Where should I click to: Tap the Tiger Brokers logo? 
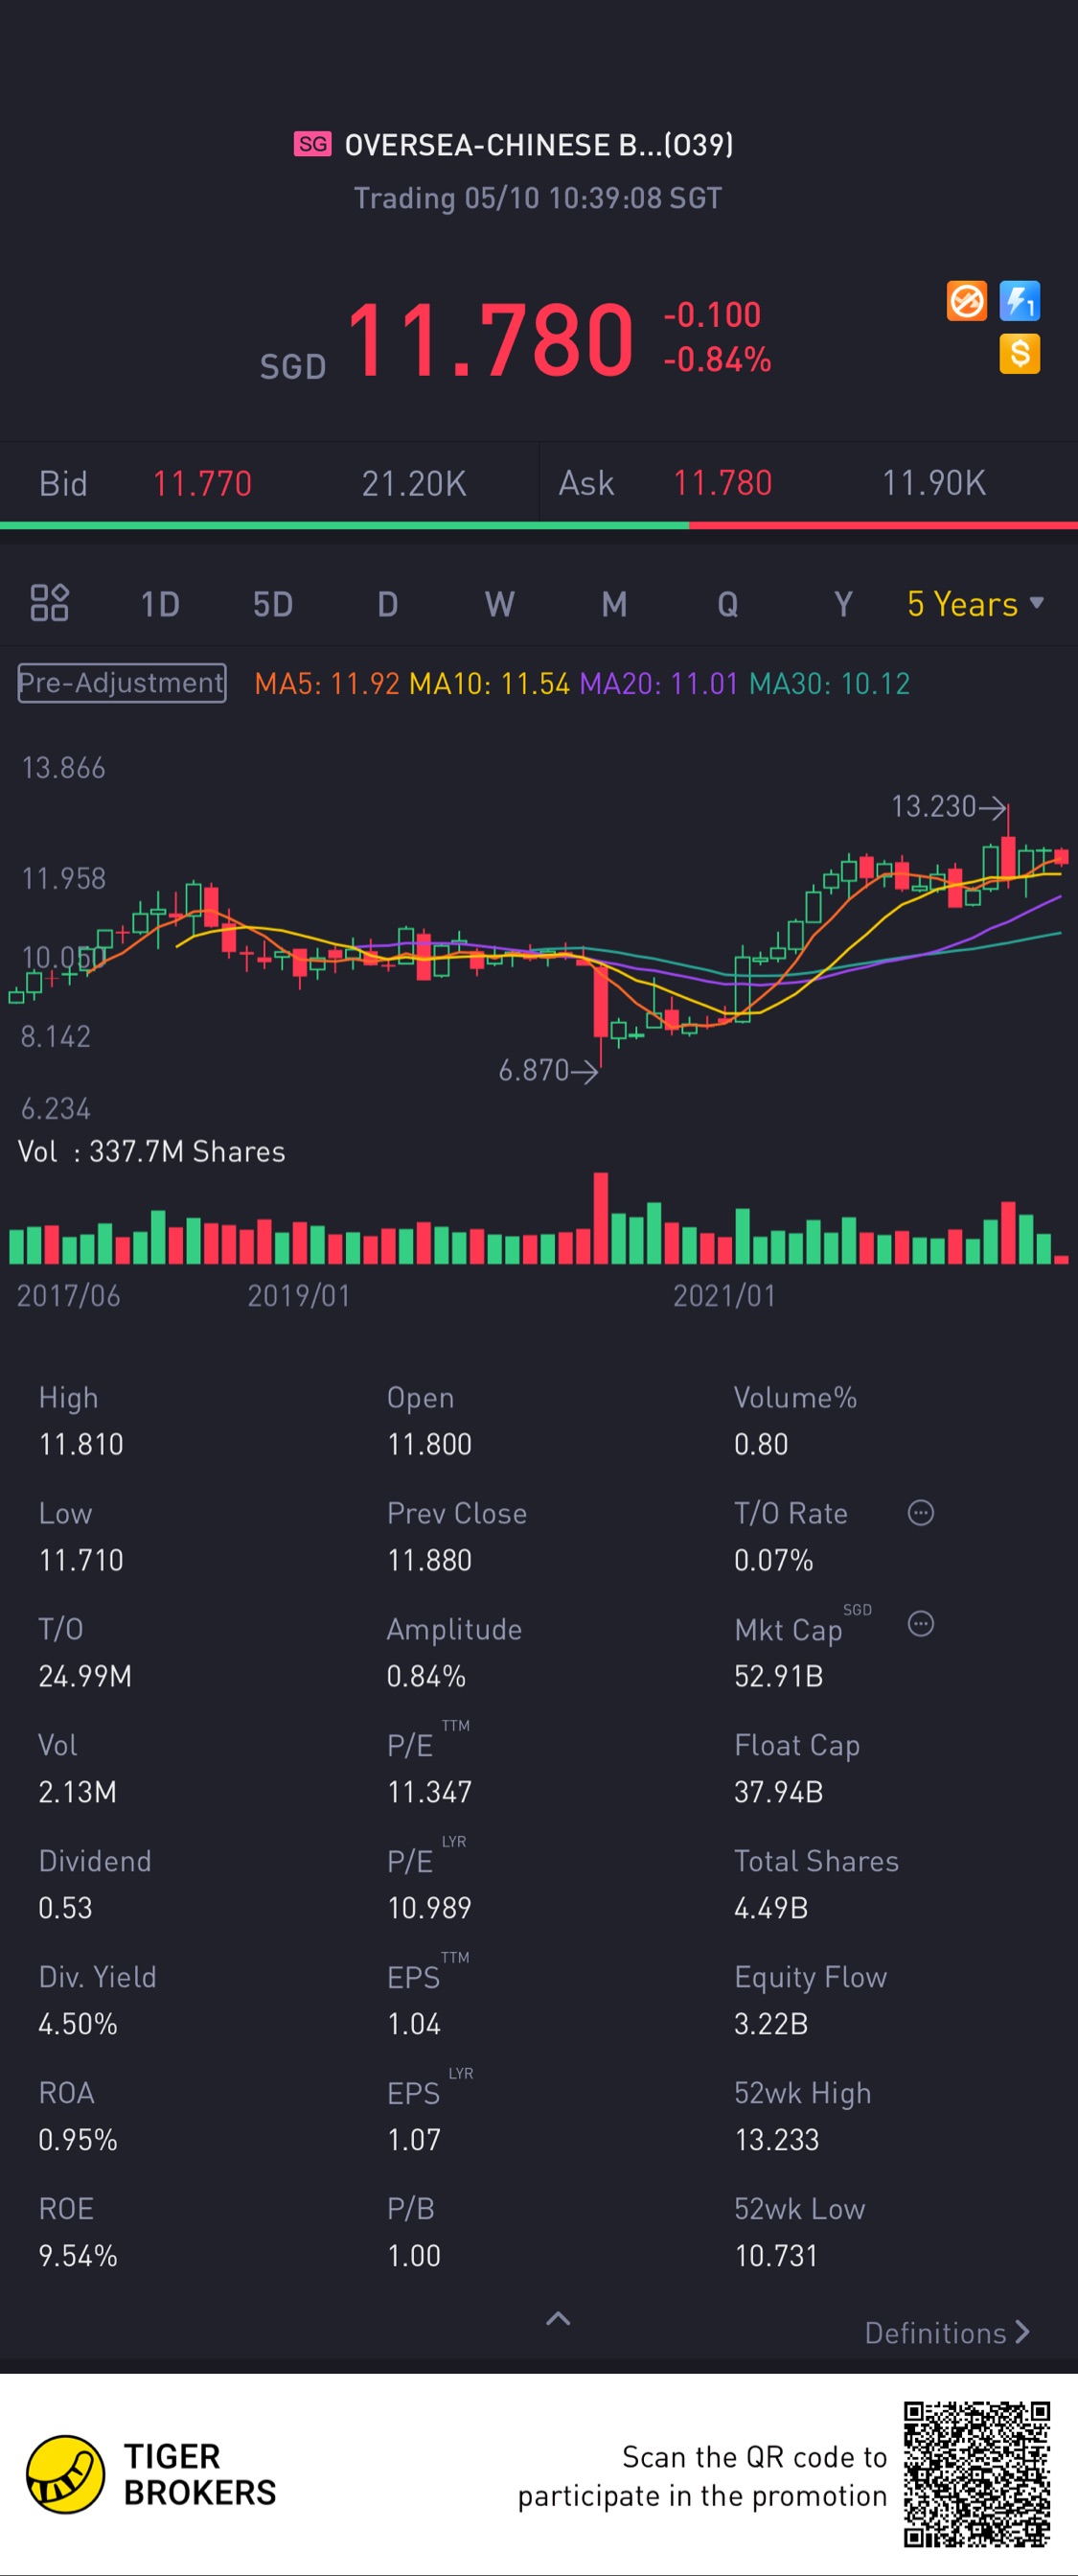[x=66, y=2474]
